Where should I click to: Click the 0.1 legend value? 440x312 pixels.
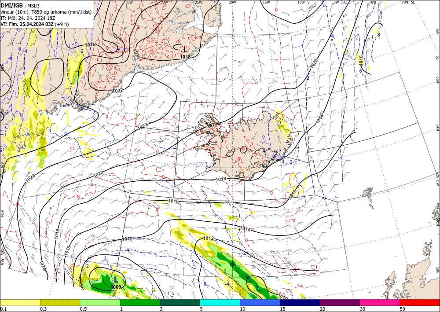(4, 309)
